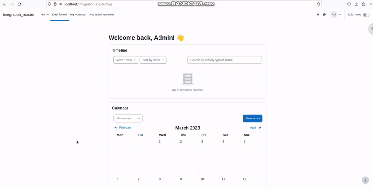The height and width of the screenshot is (189, 373).
Task: Click the timeline search field
Action: coord(225,60)
